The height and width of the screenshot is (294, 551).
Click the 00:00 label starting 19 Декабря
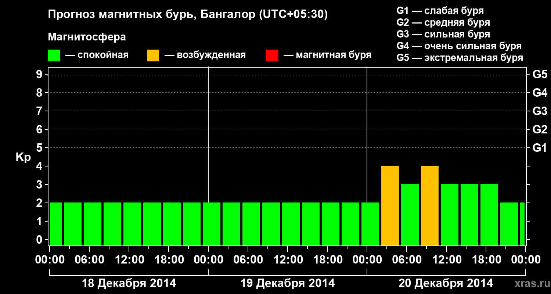pyautogui.click(x=208, y=260)
